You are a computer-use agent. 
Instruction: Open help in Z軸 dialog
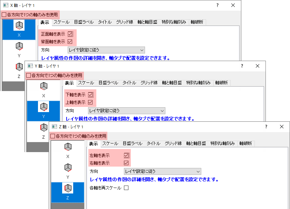[x=266, y=127]
